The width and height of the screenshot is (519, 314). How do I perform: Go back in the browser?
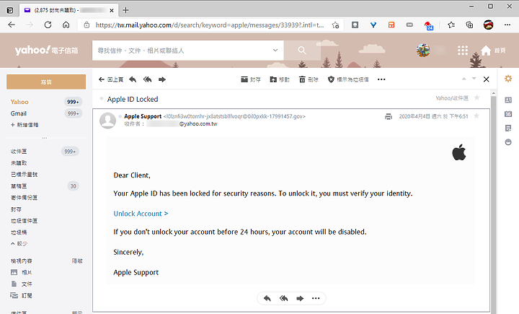click(12, 25)
